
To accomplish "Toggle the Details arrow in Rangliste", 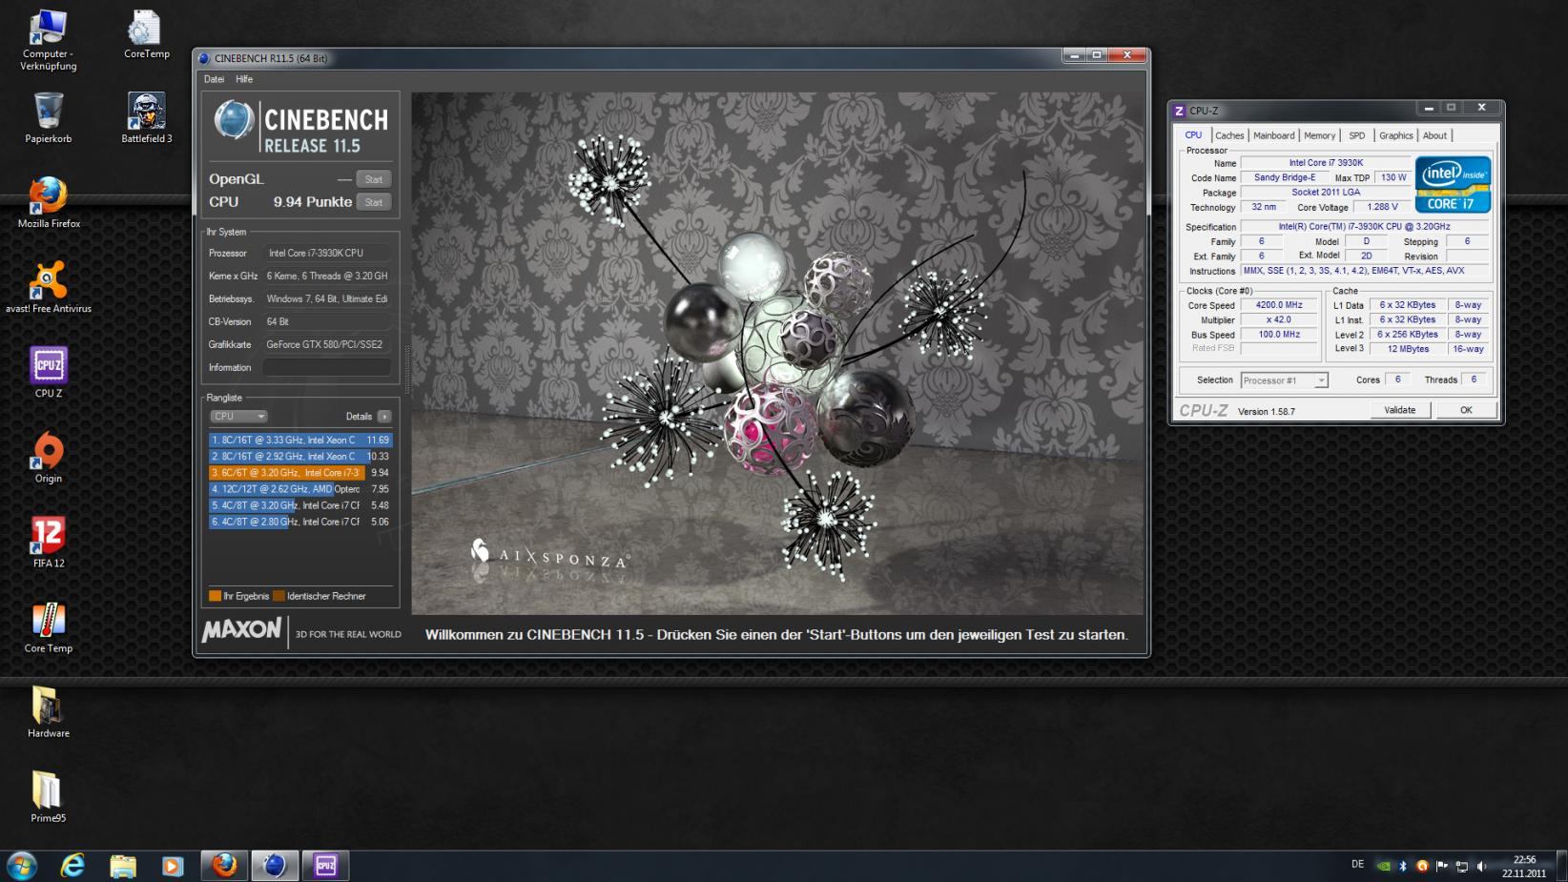I will (384, 417).
